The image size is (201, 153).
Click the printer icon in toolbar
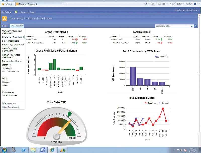coord(164,4)
